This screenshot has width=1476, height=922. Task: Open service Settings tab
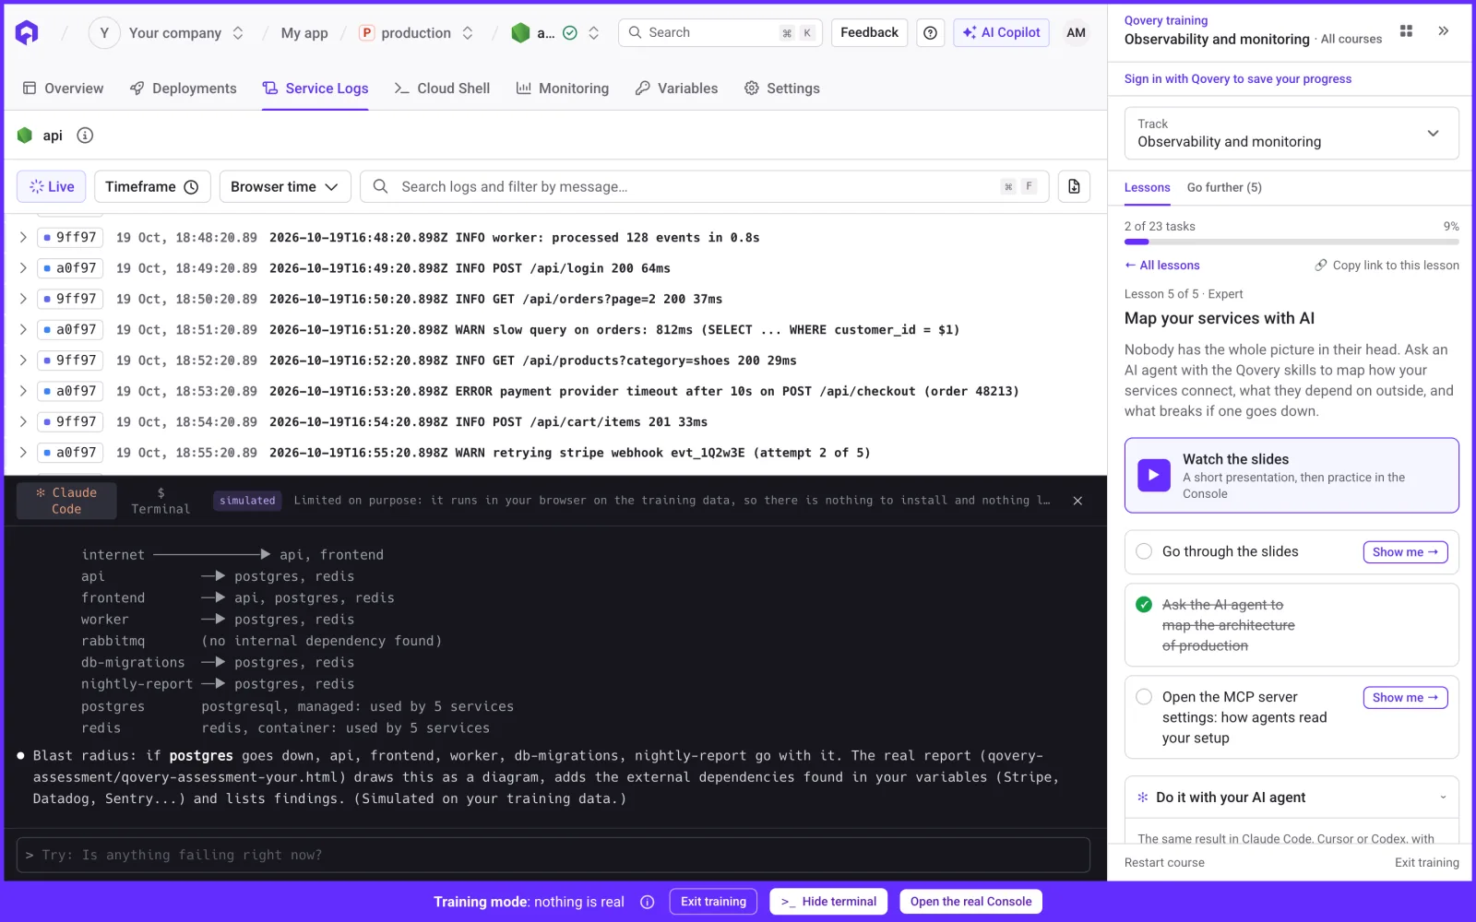point(782,89)
